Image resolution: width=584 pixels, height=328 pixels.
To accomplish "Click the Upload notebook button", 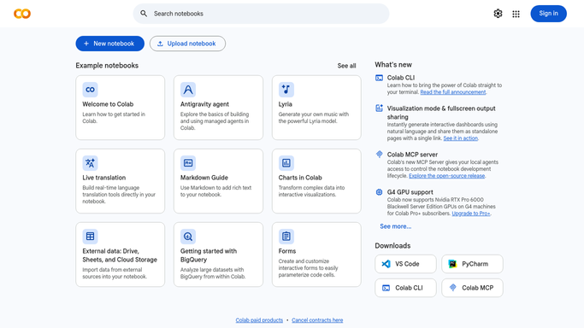I will (x=187, y=44).
